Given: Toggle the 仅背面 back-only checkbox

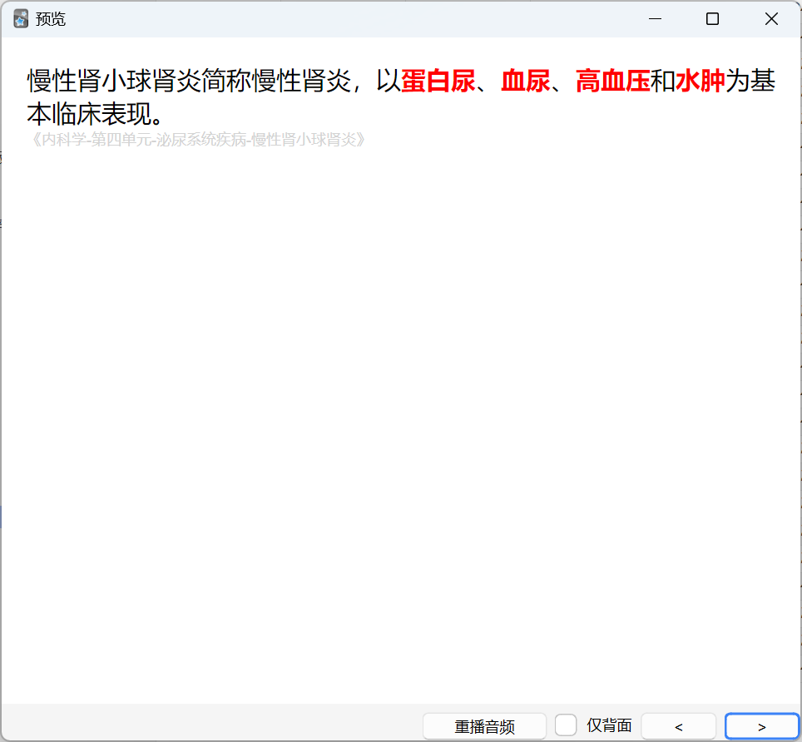Looking at the screenshot, I should pyautogui.click(x=566, y=725).
